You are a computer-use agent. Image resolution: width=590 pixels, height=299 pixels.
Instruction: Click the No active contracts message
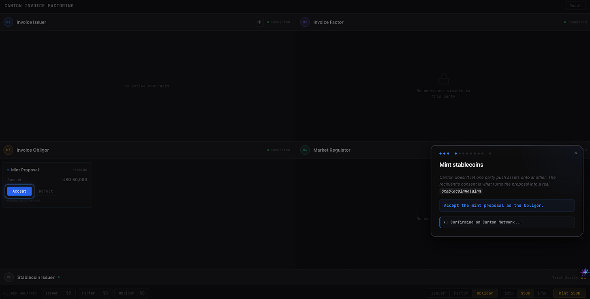click(147, 86)
